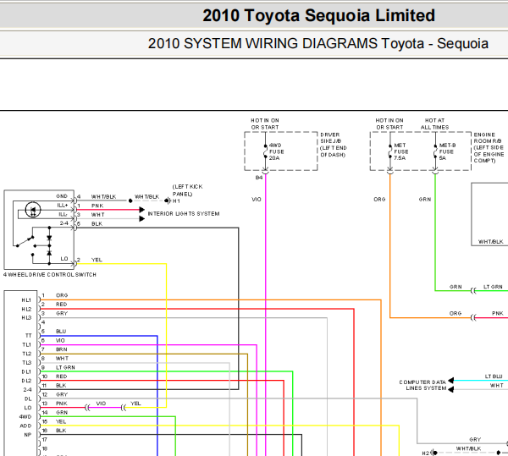
Task: Click the '4 WHEEL DRIVE CONTROL SWITCH' label
Action: point(50,274)
